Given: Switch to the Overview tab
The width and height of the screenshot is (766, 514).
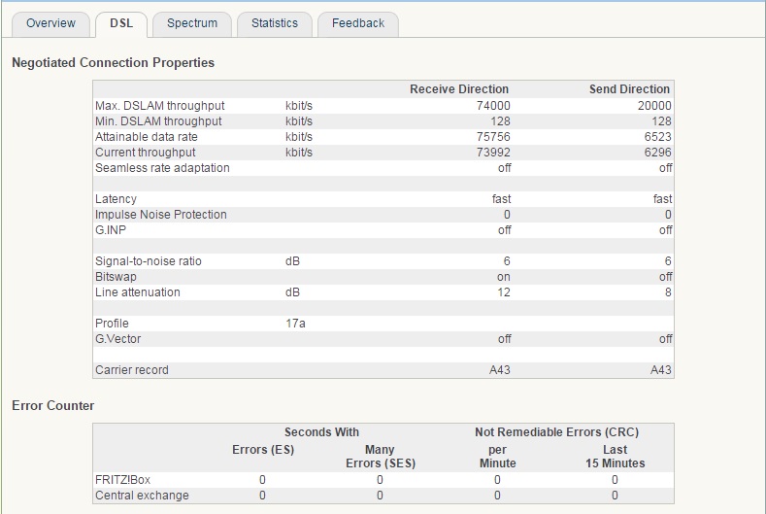Looking at the screenshot, I should [50, 23].
